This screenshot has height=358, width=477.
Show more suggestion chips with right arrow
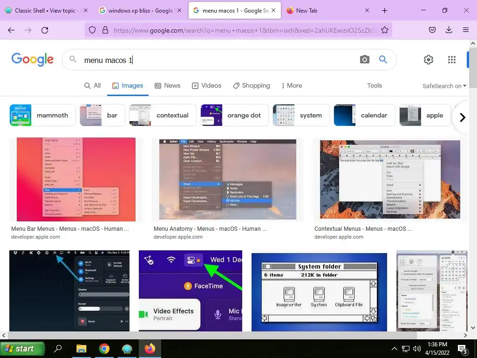[463, 117]
